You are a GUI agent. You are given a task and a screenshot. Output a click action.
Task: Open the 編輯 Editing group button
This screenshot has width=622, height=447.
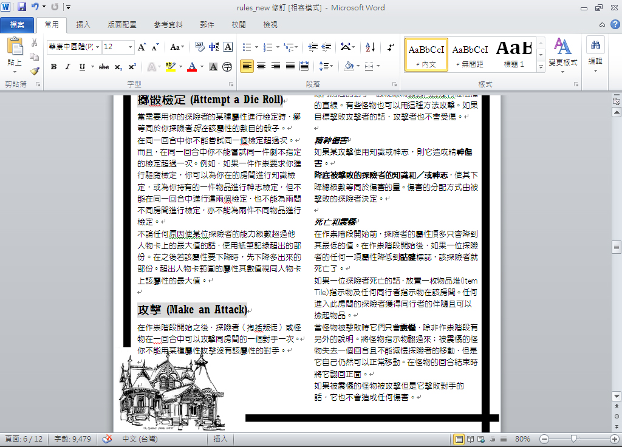click(x=595, y=55)
